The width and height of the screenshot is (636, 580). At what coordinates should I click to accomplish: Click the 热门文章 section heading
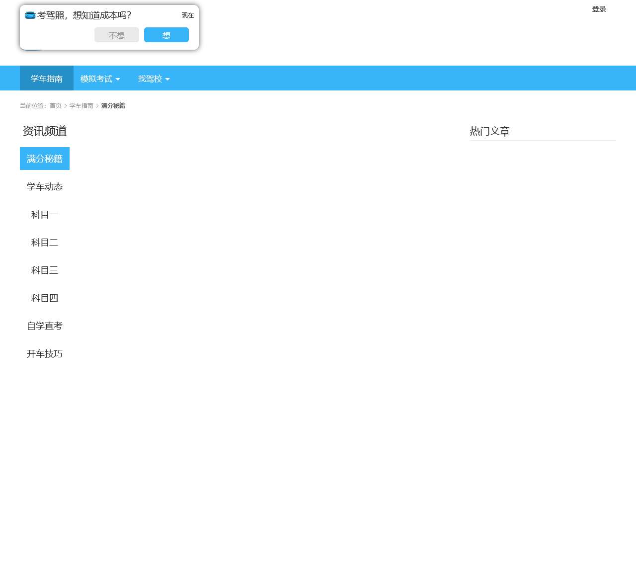point(490,131)
